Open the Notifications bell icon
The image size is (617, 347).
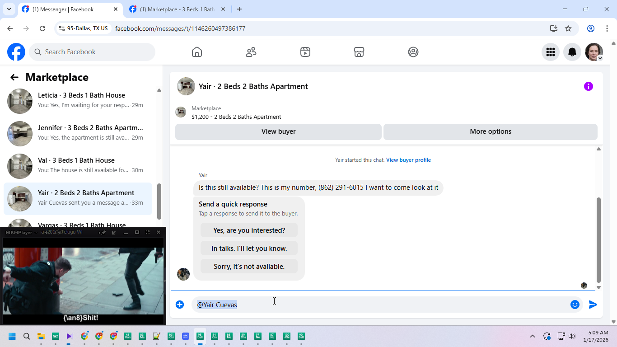572,52
